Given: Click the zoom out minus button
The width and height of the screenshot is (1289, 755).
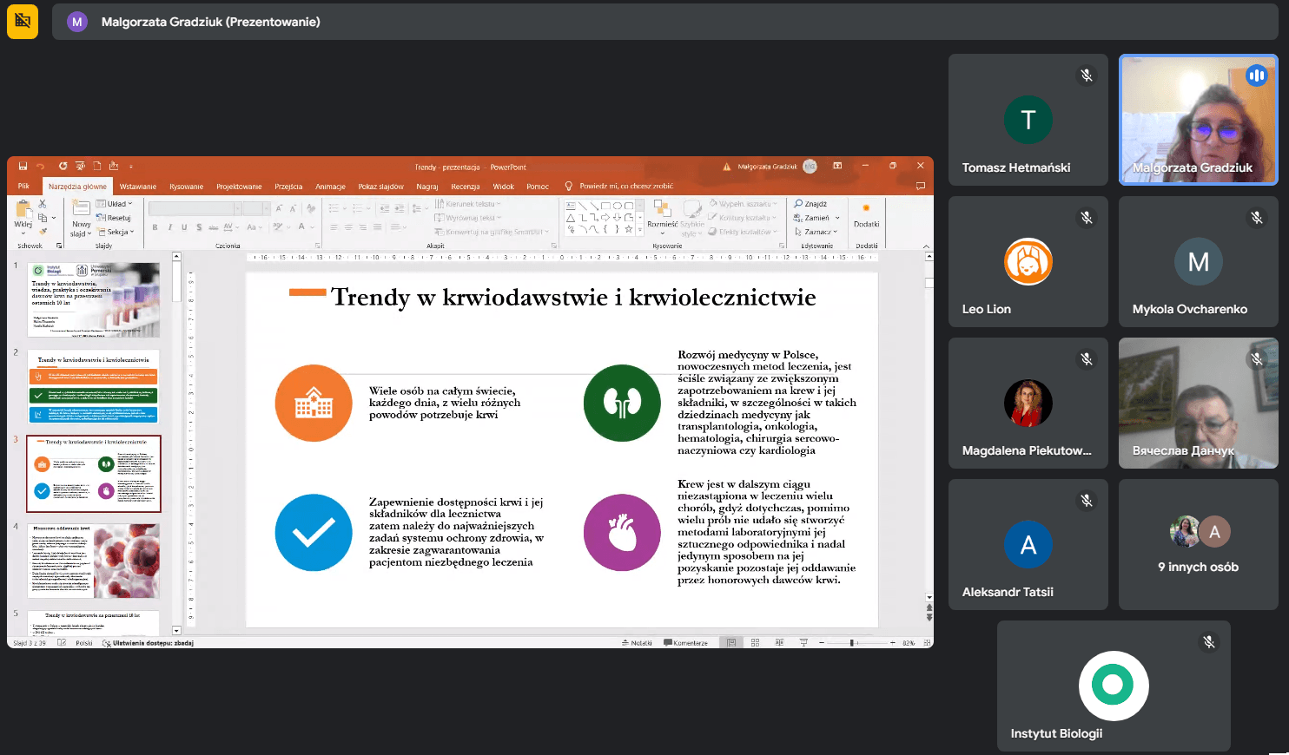Looking at the screenshot, I should [x=822, y=643].
